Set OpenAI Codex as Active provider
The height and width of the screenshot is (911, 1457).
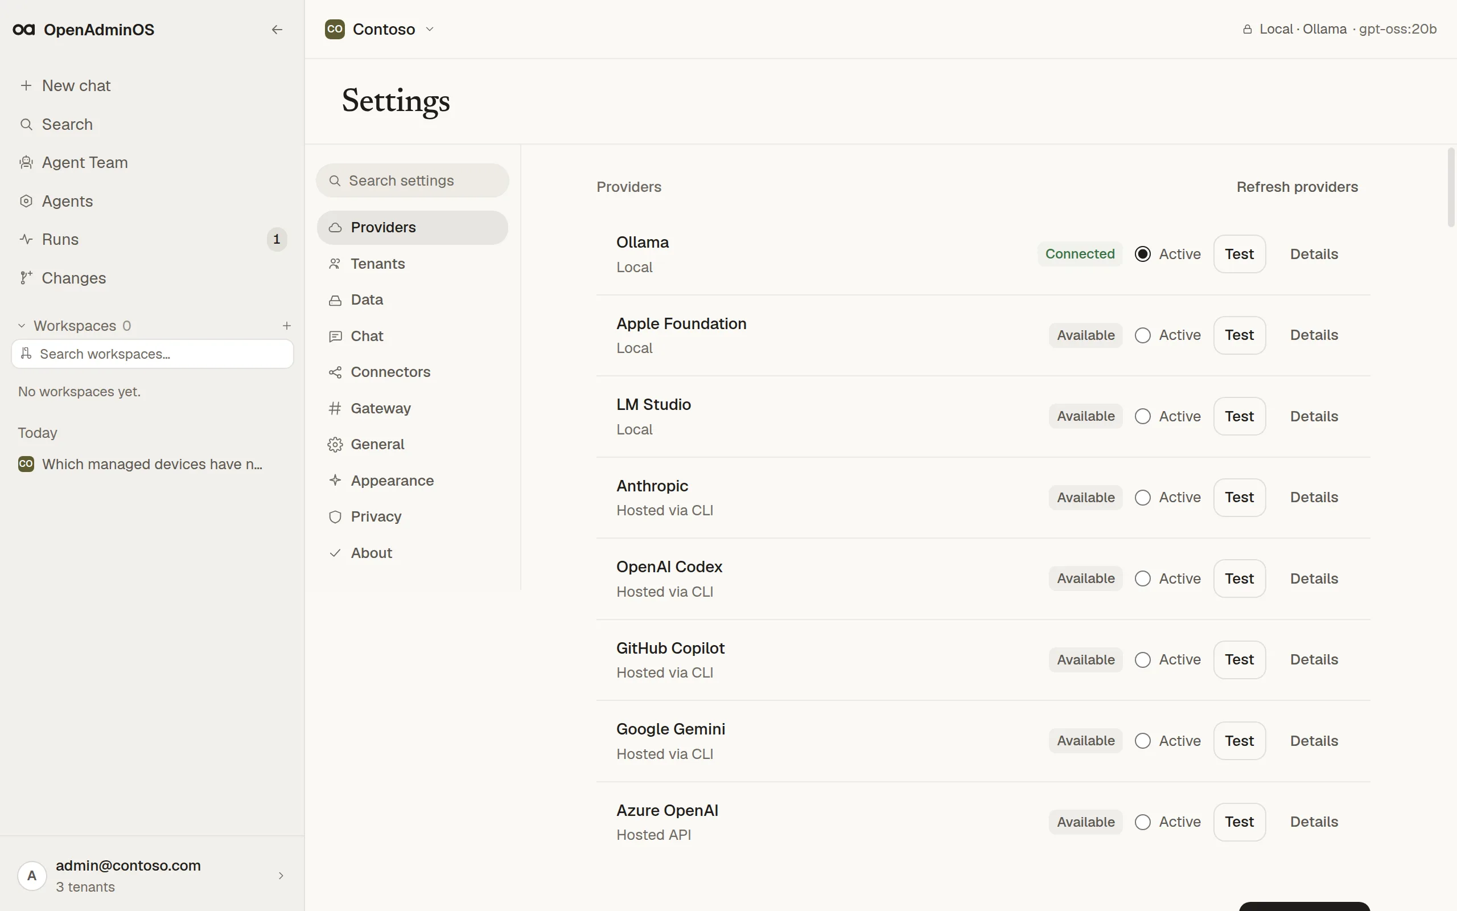coord(1142,578)
